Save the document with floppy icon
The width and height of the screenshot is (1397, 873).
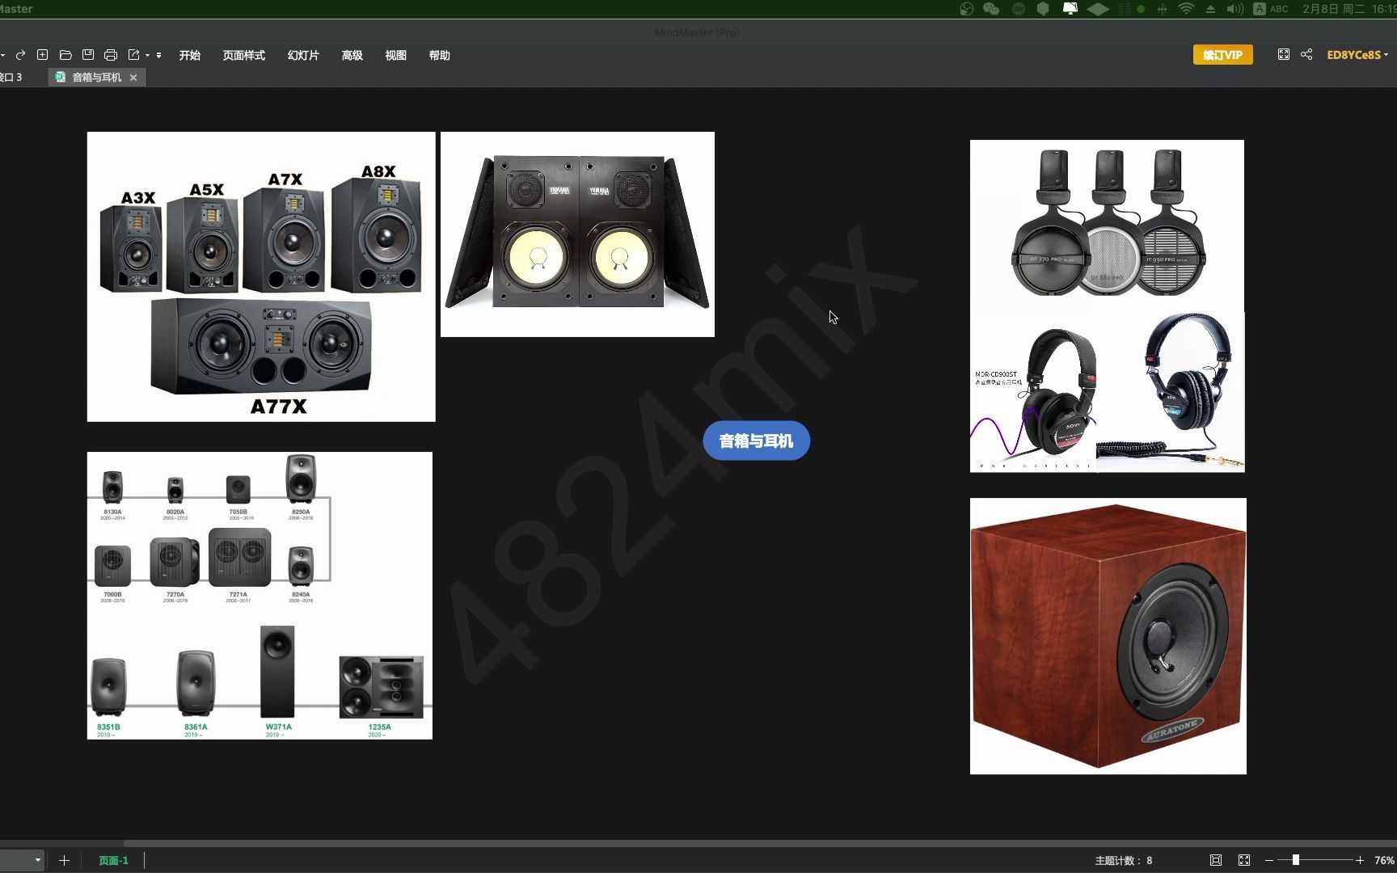pyautogui.click(x=88, y=55)
